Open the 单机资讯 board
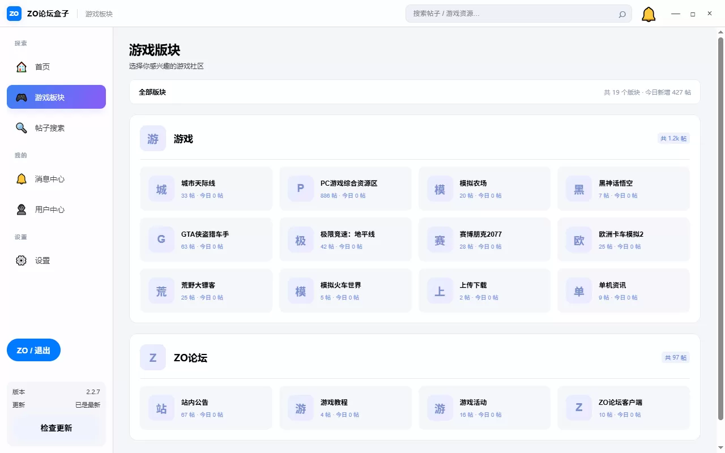This screenshot has width=725, height=453. pyautogui.click(x=624, y=291)
